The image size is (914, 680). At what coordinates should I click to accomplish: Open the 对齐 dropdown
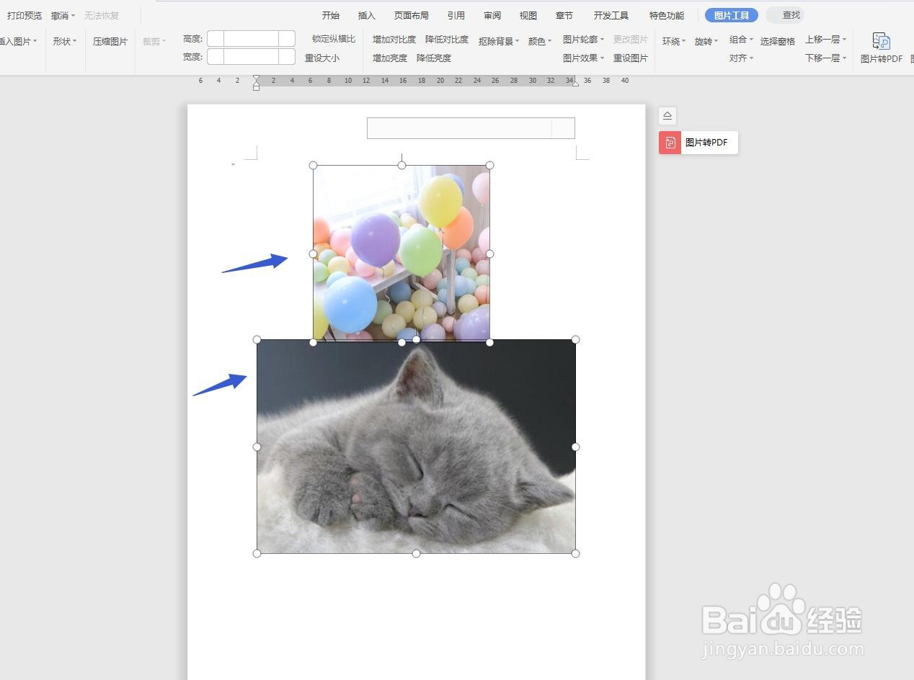[x=741, y=58]
